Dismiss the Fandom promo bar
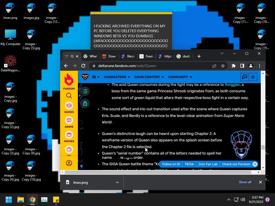This screenshot has width=275, height=206. click(255, 164)
